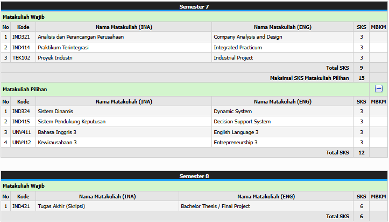The width and height of the screenshot is (389, 222).
Task: Select course code IND421 in Semester 8
Action: 20,206
